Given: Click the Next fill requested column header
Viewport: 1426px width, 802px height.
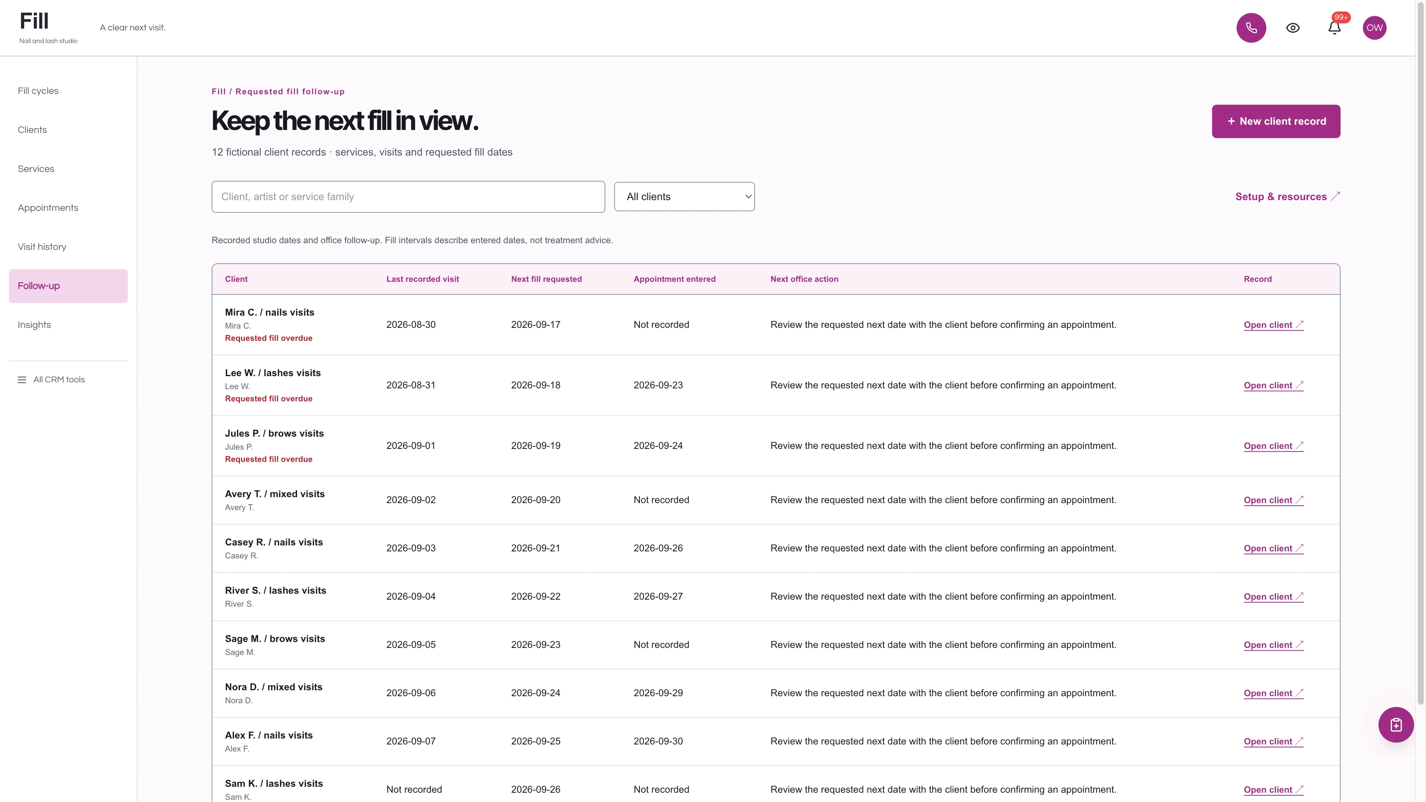Looking at the screenshot, I should 546,279.
